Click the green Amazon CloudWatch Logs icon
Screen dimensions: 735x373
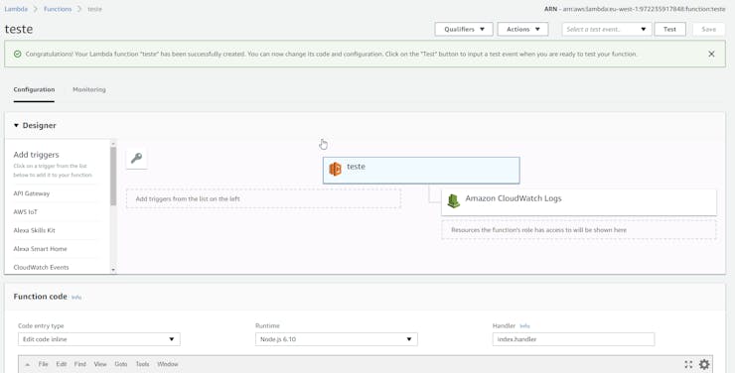453,200
